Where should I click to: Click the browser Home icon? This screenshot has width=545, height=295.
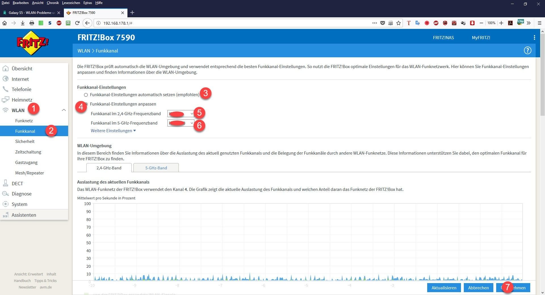click(x=5, y=23)
